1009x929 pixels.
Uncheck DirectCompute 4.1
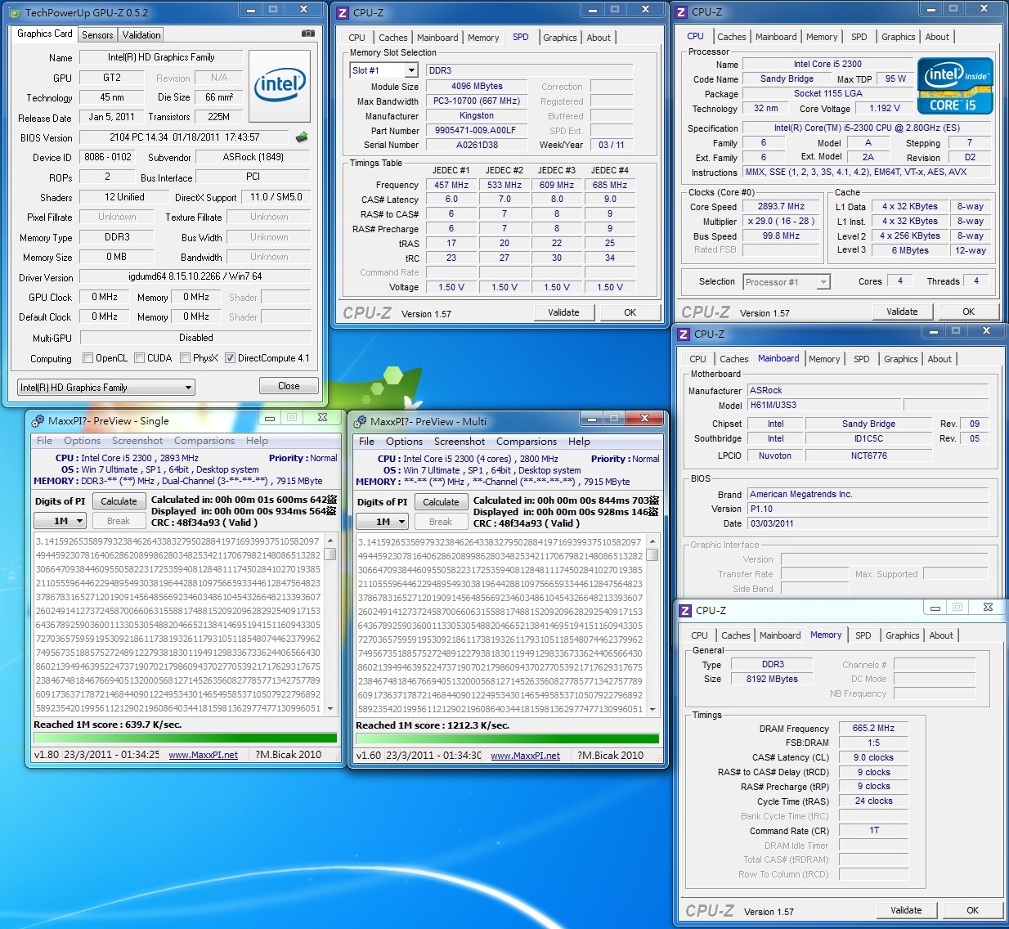(230, 357)
